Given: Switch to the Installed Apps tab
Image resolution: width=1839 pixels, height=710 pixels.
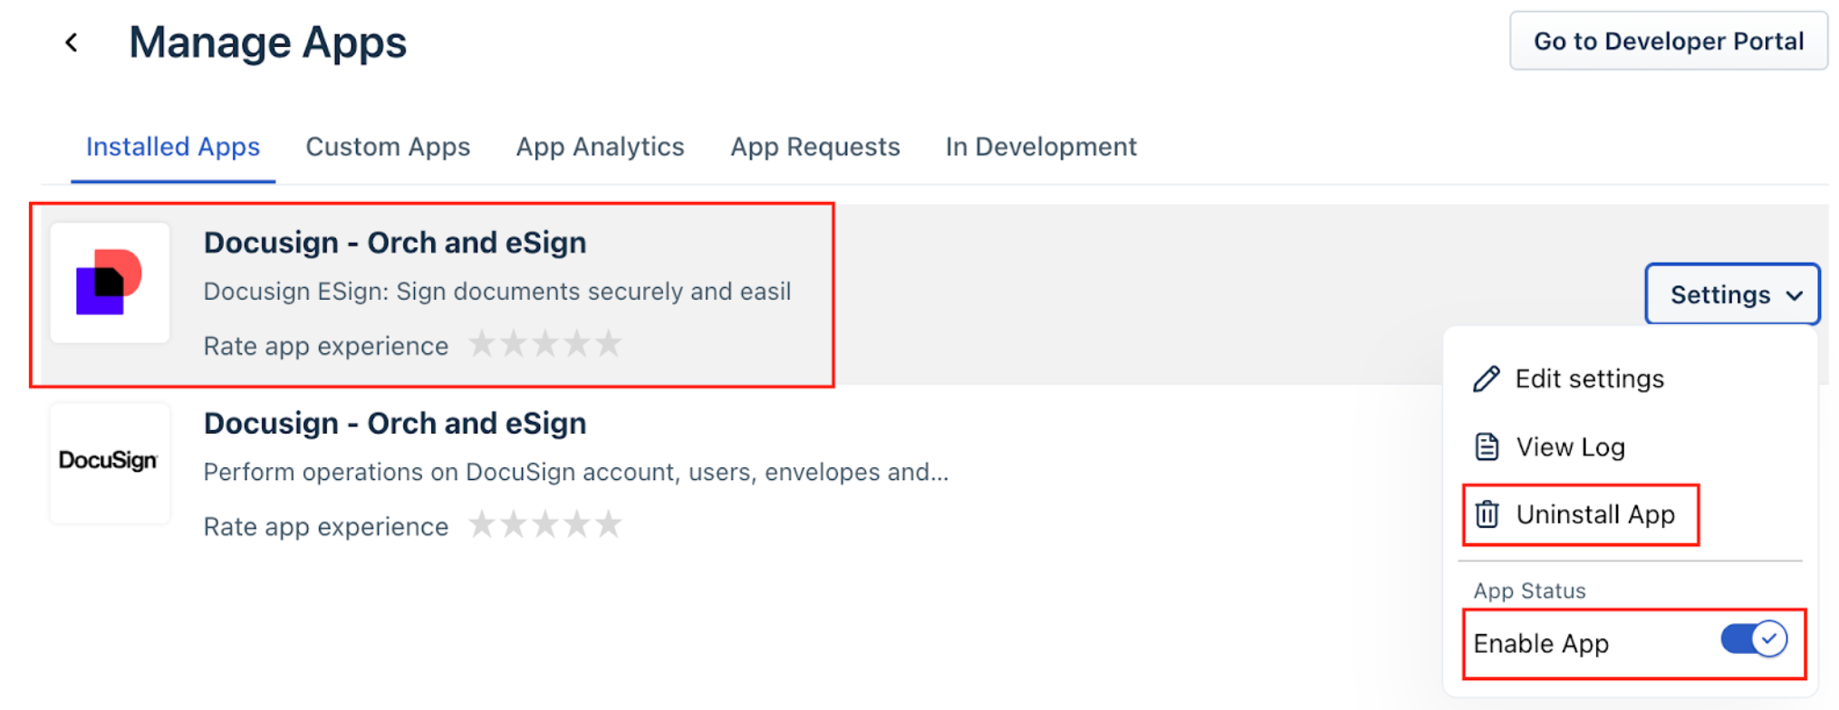Looking at the screenshot, I should (x=173, y=147).
